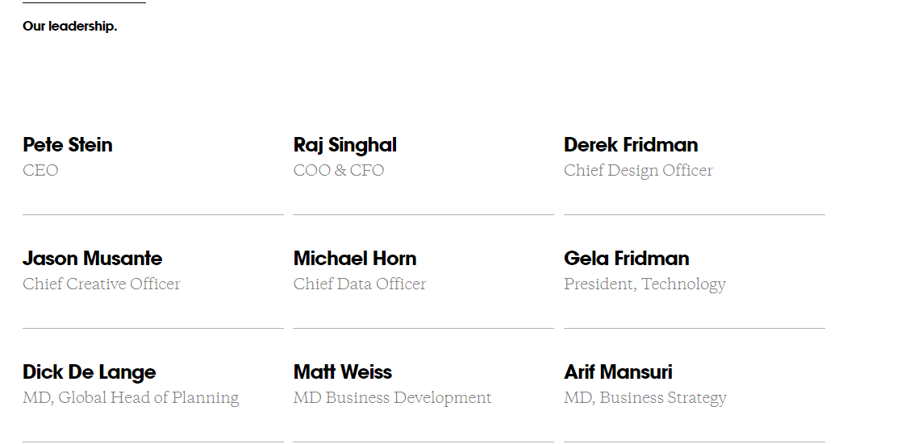Click the 'Our leadership.' heading

click(x=69, y=27)
